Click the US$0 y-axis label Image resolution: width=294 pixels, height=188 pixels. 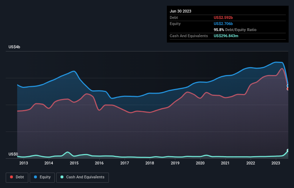pyautogui.click(x=13, y=154)
